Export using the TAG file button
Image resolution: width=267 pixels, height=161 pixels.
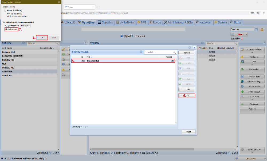click(187, 95)
